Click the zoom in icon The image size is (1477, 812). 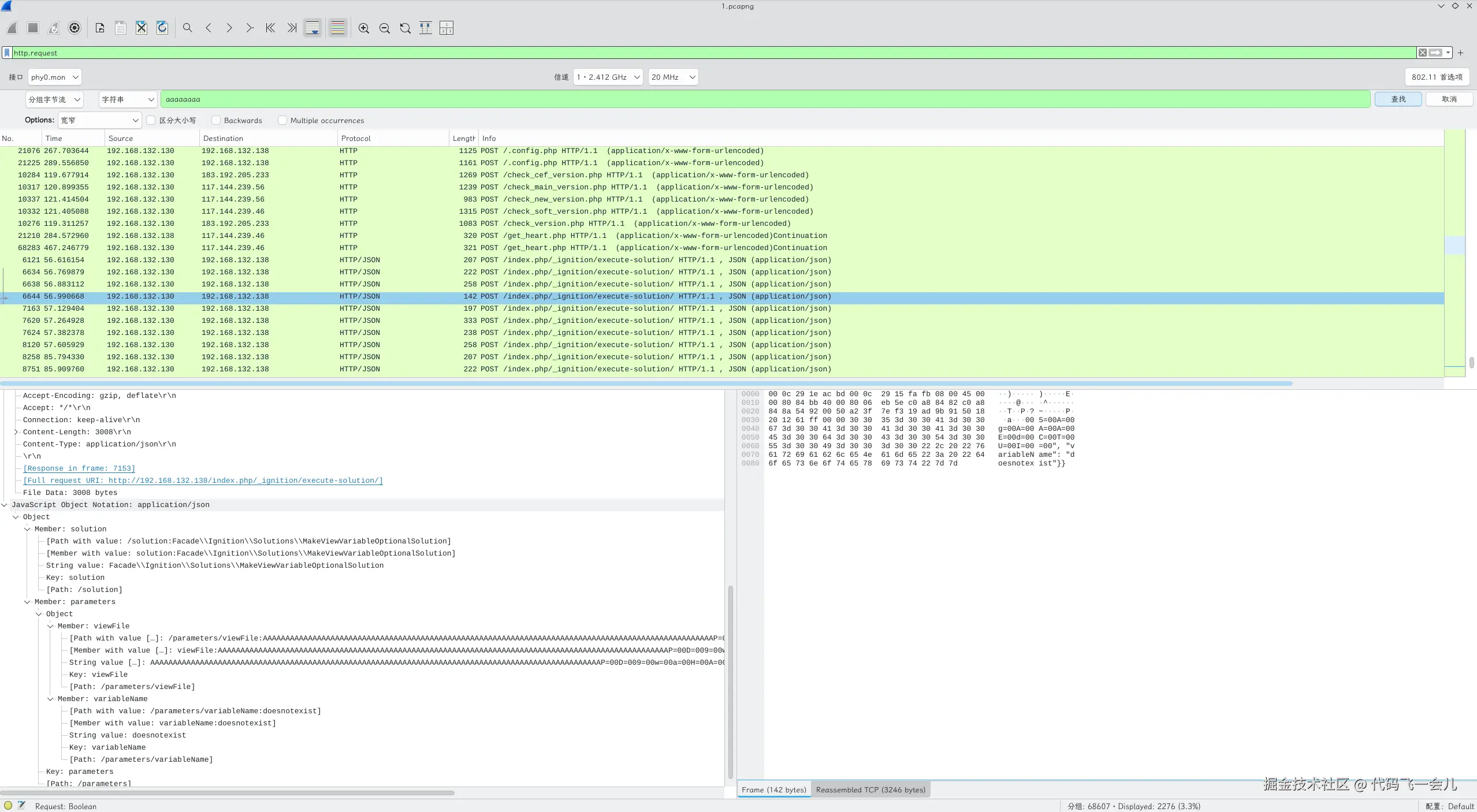click(364, 28)
